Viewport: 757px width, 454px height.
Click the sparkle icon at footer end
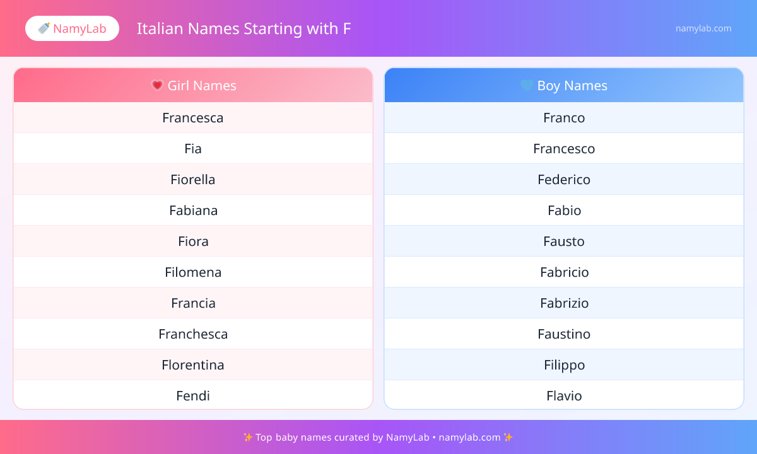coord(508,437)
